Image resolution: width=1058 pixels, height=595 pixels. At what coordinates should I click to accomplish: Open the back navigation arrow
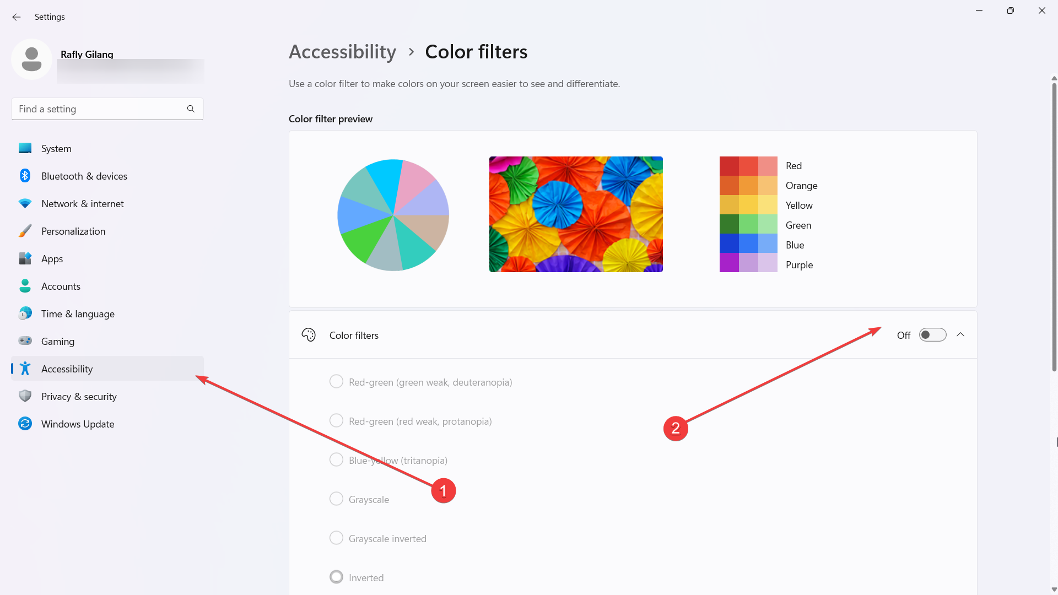tap(17, 16)
